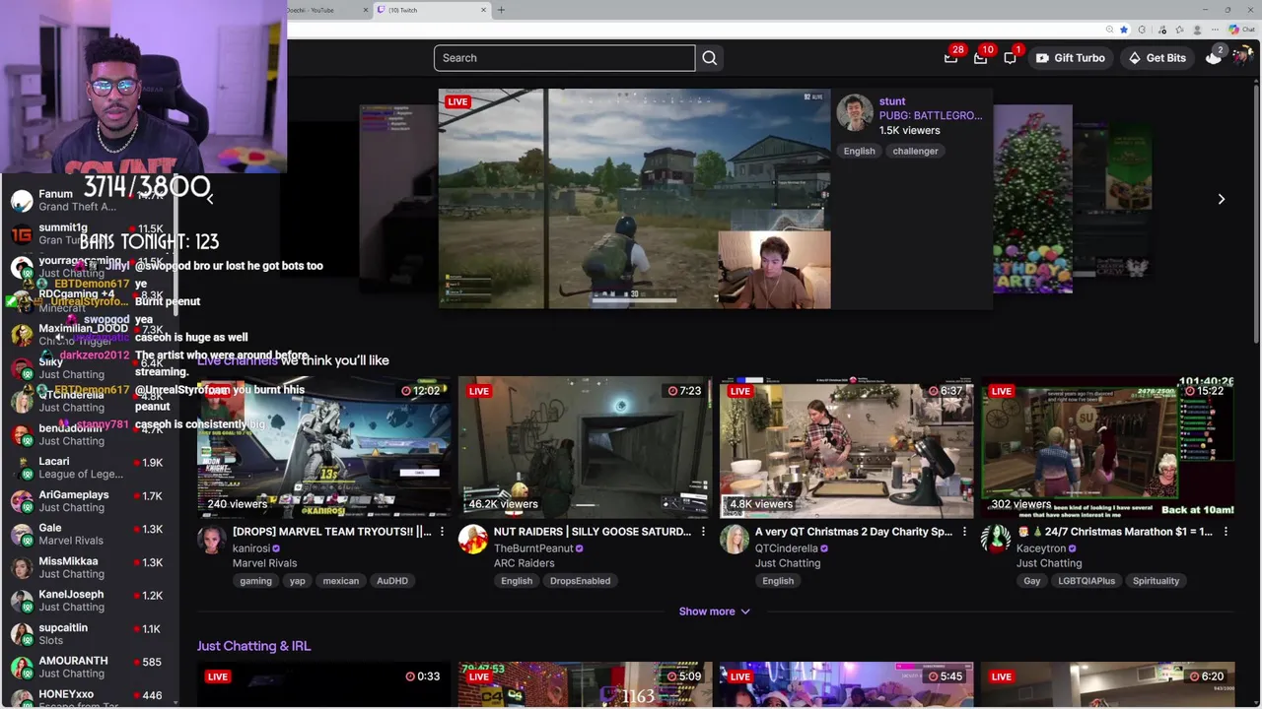The width and height of the screenshot is (1262, 709).
Task: Go back with carousel left arrow
Action: coord(209,199)
